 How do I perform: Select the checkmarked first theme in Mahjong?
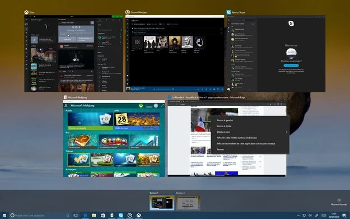(x=78, y=160)
